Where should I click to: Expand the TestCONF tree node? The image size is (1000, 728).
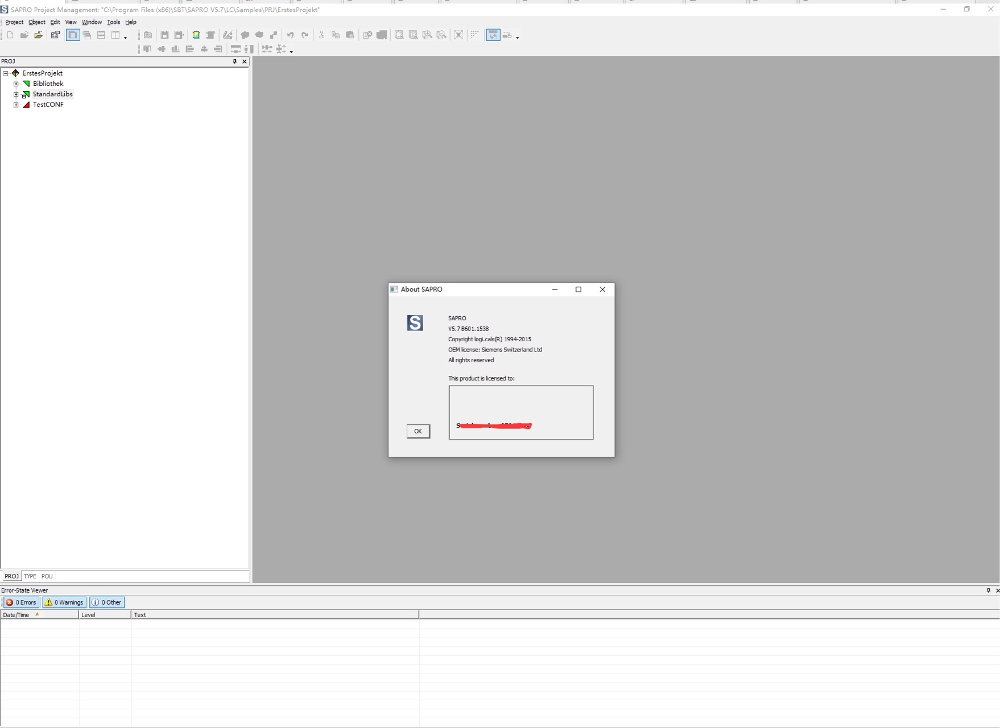(x=16, y=105)
